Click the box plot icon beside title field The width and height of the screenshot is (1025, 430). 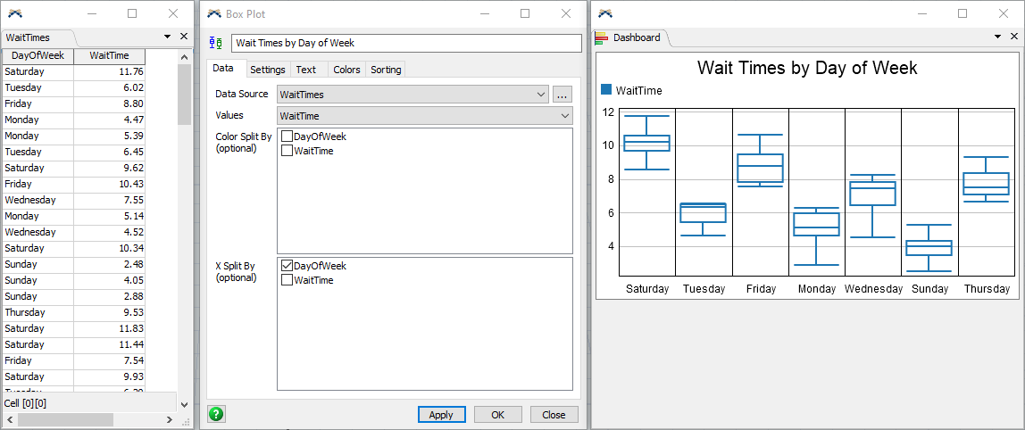215,43
